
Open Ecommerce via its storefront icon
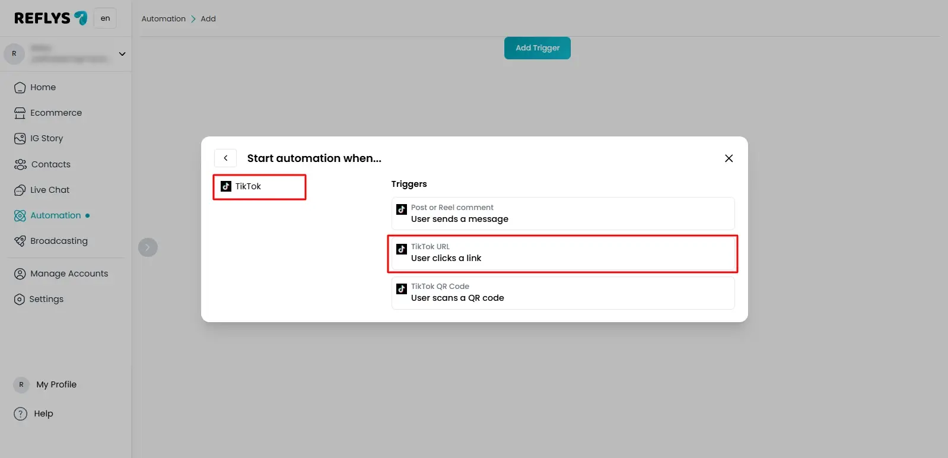point(20,113)
